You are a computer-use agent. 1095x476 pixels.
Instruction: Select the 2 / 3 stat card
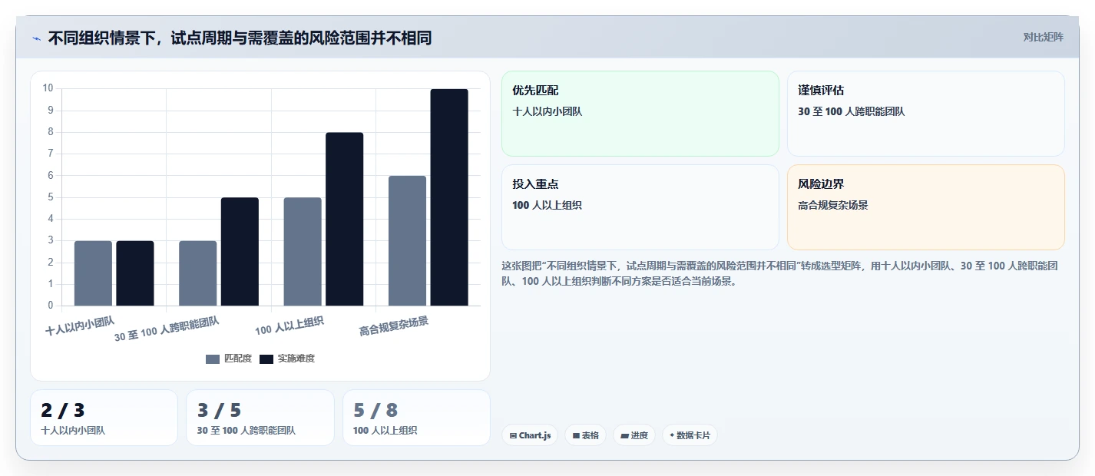click(104, 418)
